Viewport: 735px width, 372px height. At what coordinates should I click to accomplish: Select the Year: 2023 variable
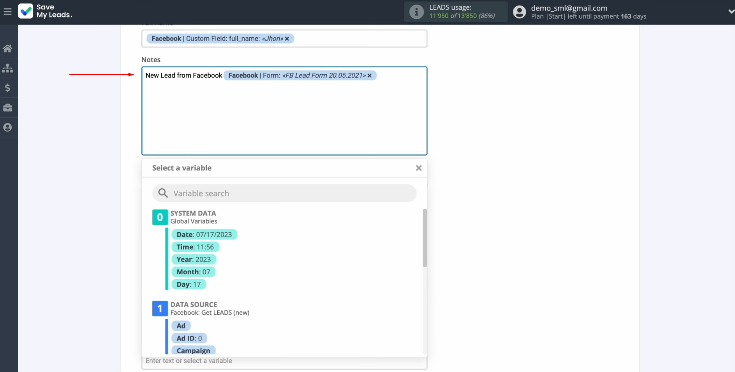pyautogui.click(x=194, y=260)
